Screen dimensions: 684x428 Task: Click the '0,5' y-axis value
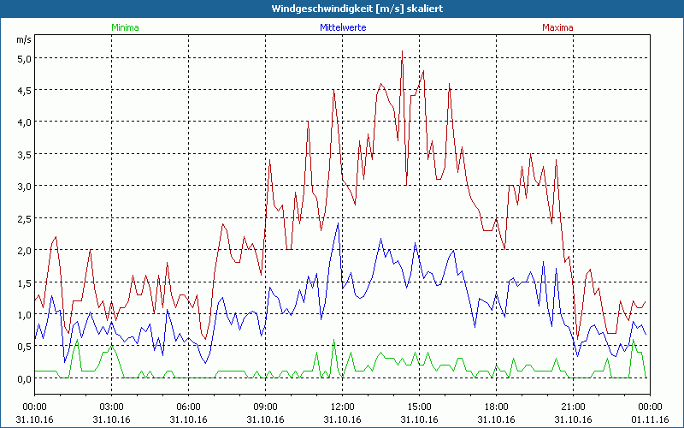pyautogui.click(x=24, y=347)
